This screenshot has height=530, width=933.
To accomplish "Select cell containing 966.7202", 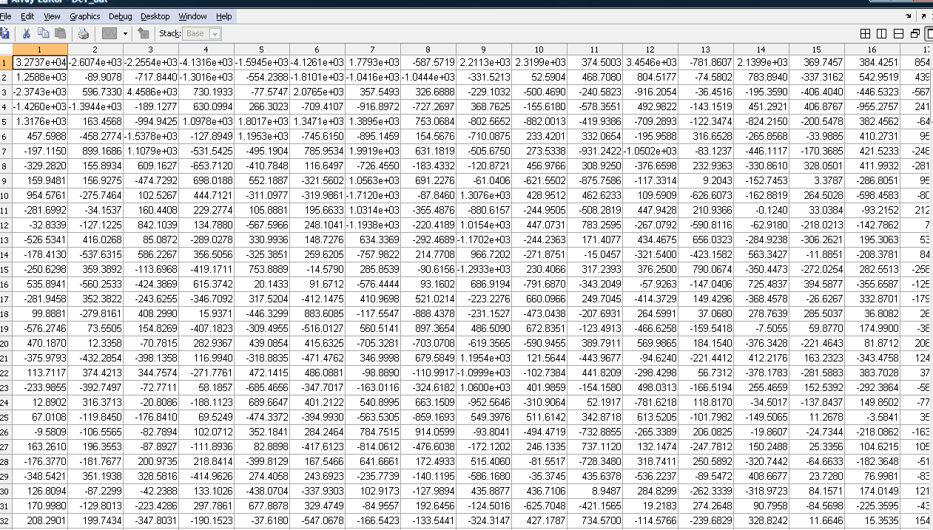I will click(484, 254).
